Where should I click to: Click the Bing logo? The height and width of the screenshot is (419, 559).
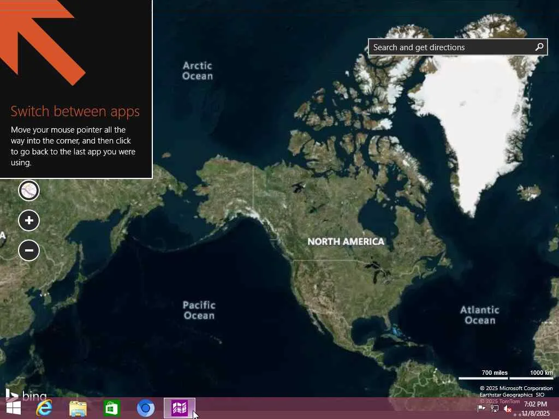pos(26,395)
